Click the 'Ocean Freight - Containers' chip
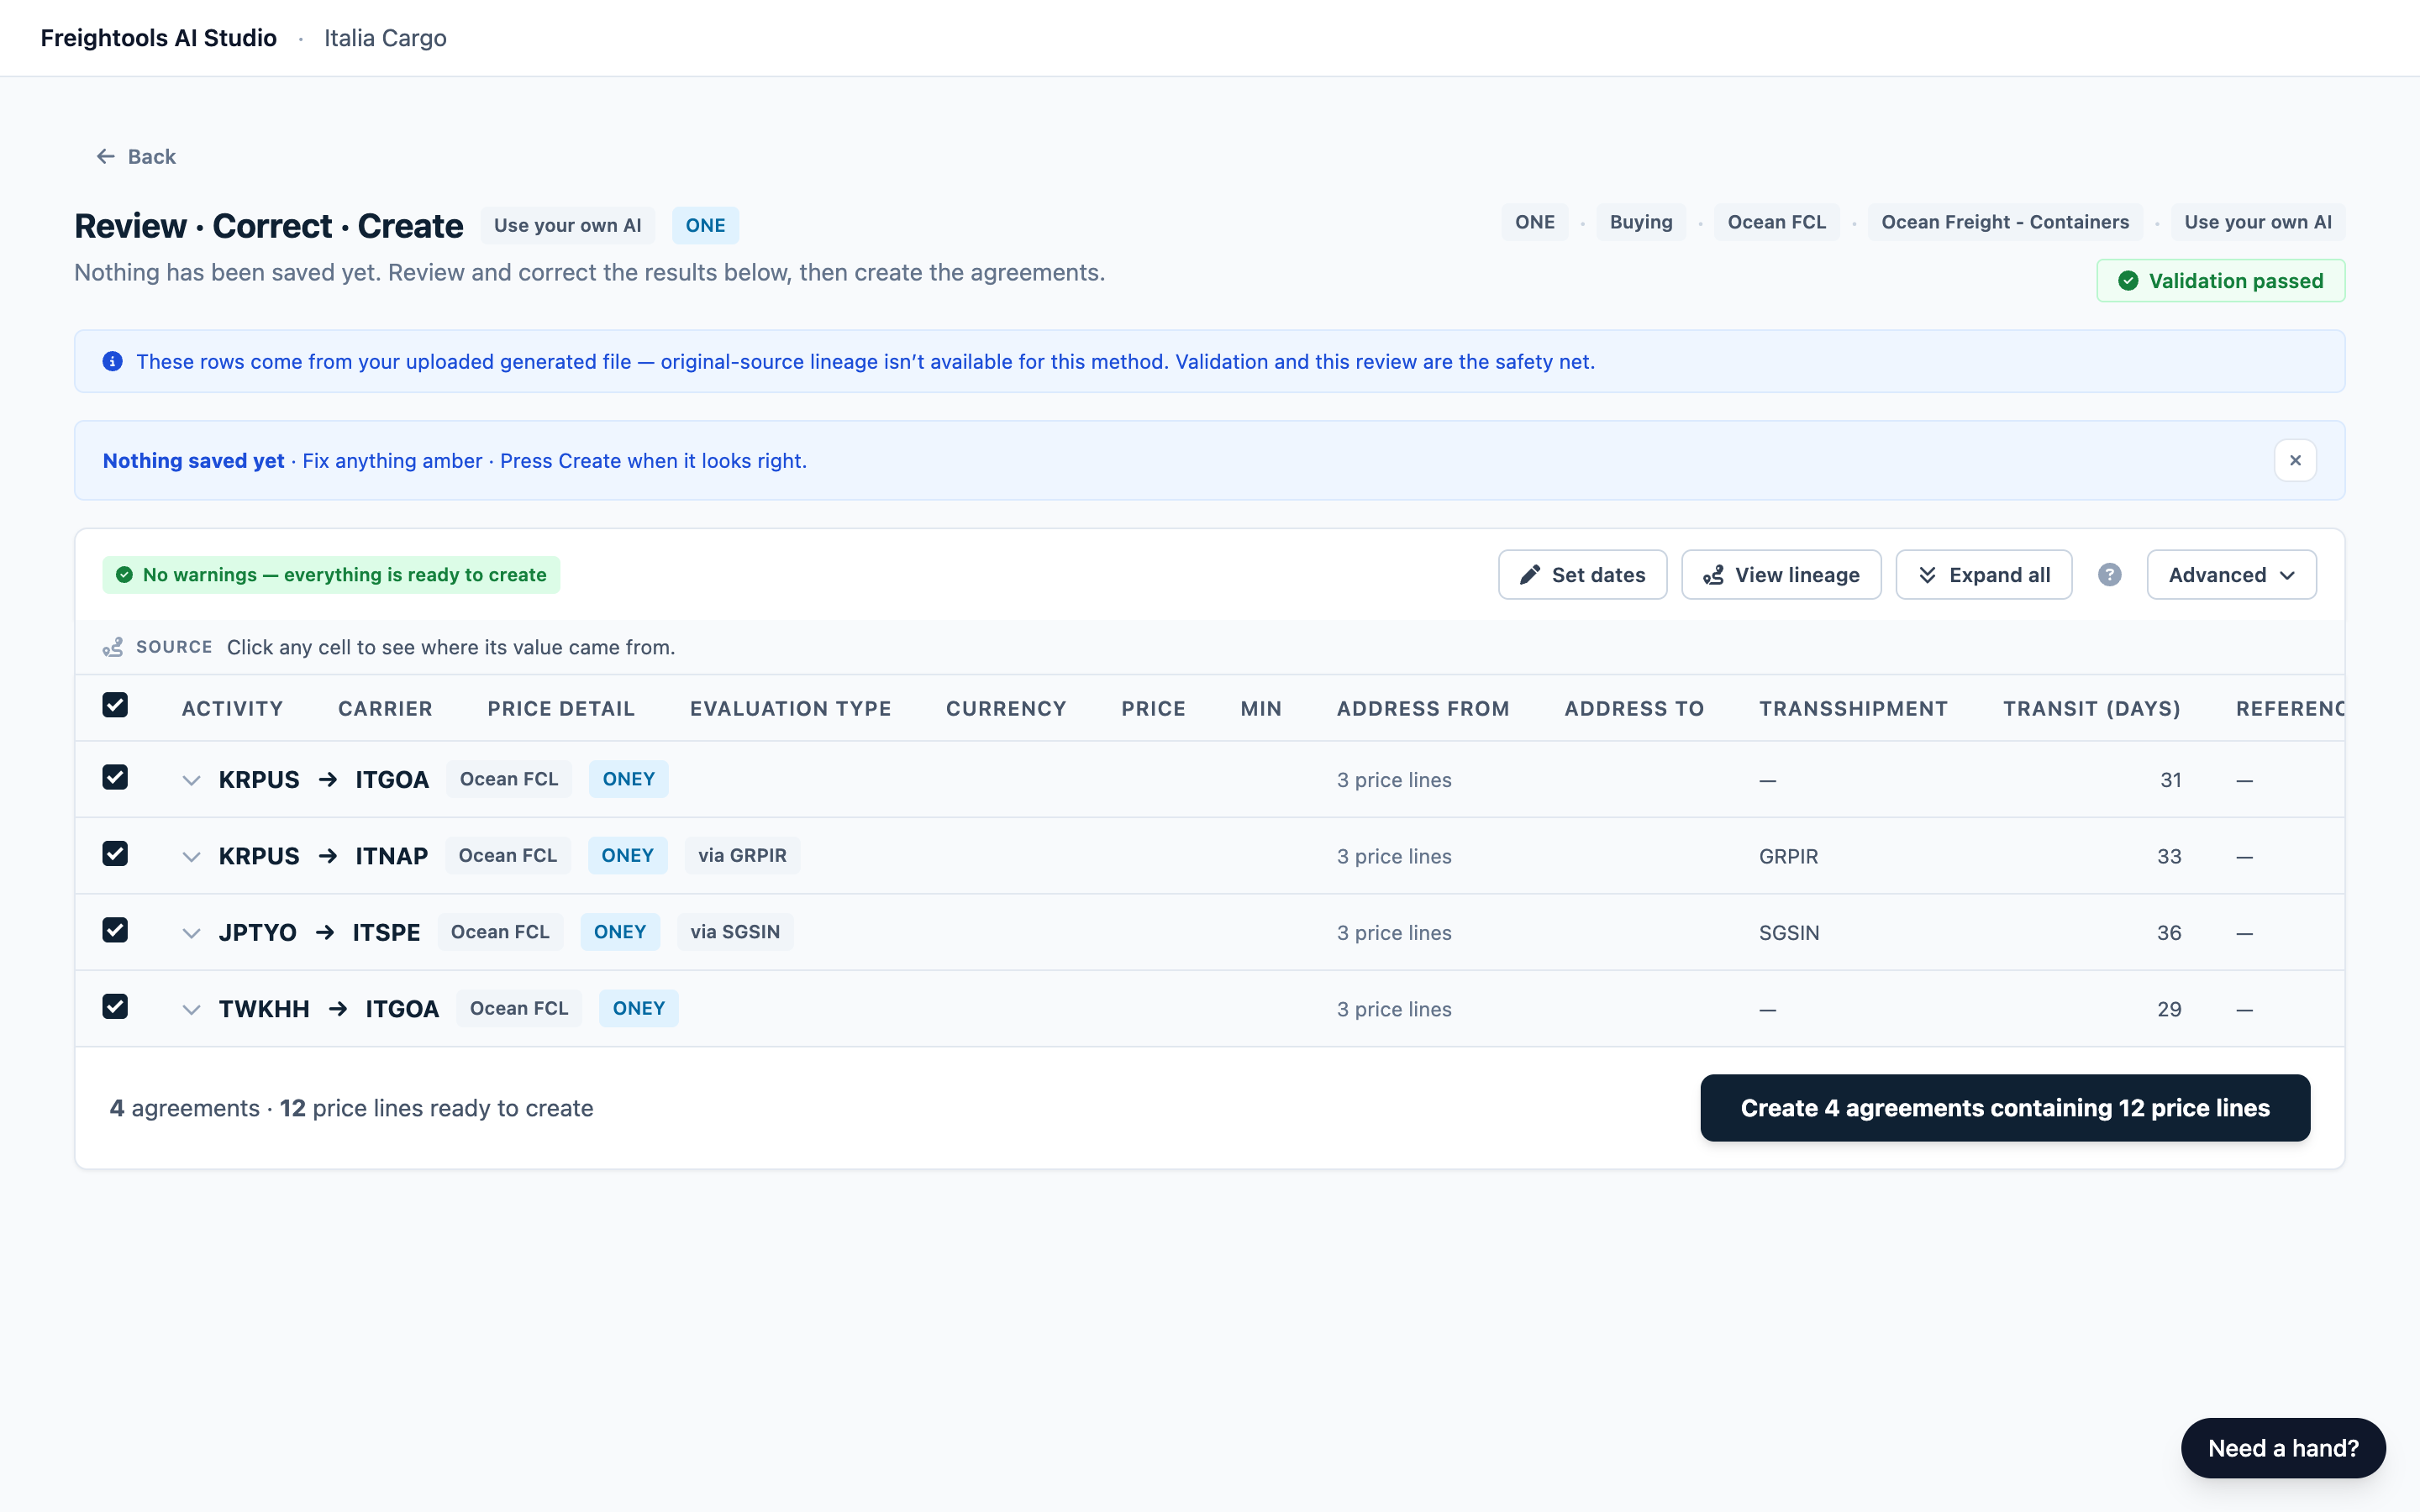The image size is (2420, 1512). coord(2005,222)
